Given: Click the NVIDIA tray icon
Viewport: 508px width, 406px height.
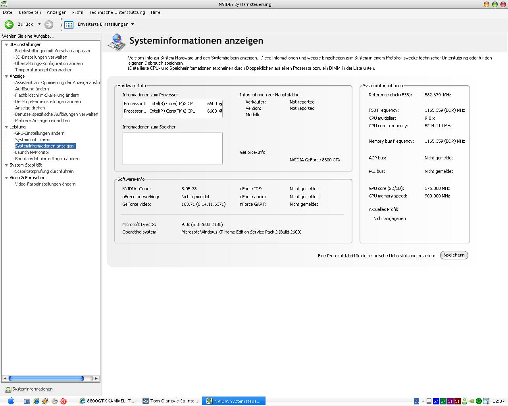Looking at the screenshot, I should click(471, 401).
